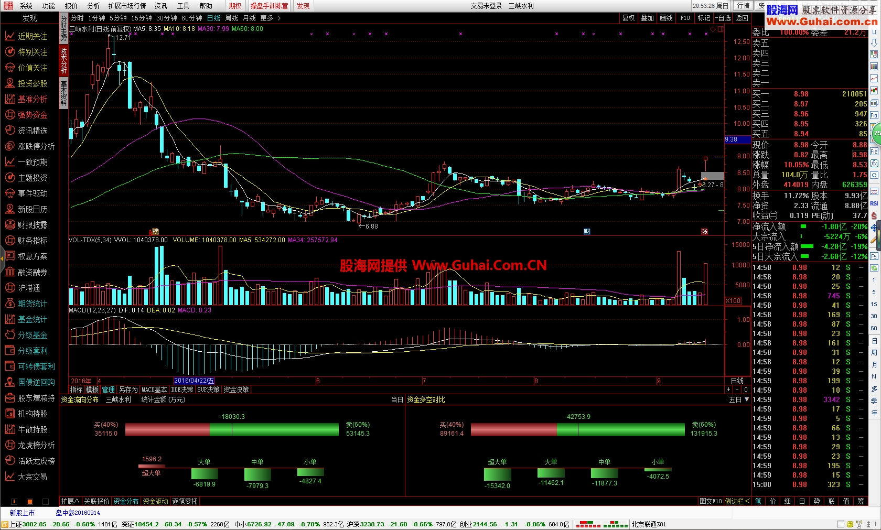Click the red-green buy/sell ratio bar for 当日
881x530 pixels.
point(232,430)
